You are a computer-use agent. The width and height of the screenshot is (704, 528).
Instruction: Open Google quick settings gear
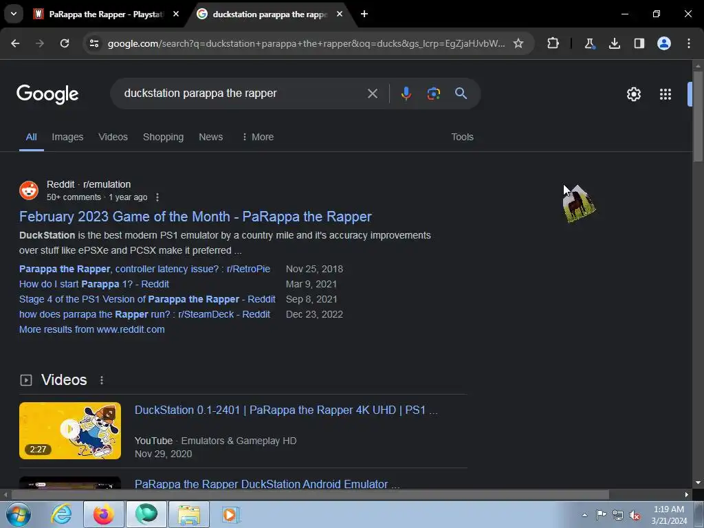click(x=633, y=93)
